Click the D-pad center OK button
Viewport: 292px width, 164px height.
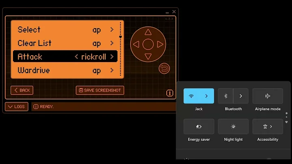point(148,44)
